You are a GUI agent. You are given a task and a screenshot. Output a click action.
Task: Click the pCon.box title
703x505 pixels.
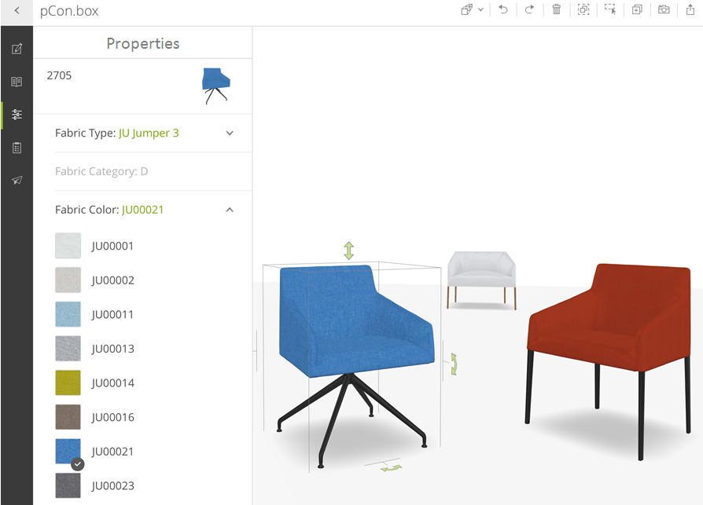(69, 11)
